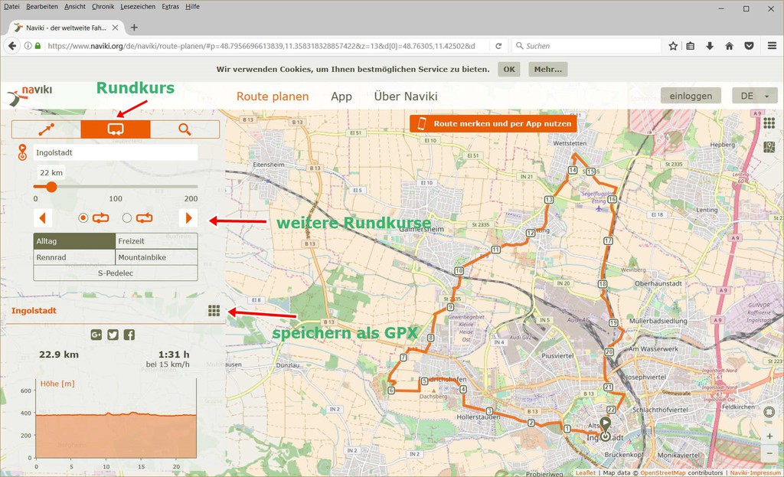This screenshot has height=477, width=784.
Task: Accept cookies with the OK button
Action: pyautogui.click(x=509, y=69)
